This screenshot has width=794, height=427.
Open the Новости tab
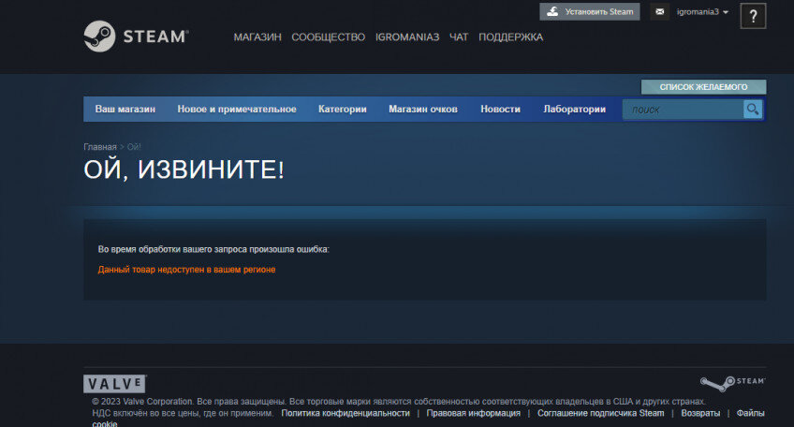pos(500,109)
